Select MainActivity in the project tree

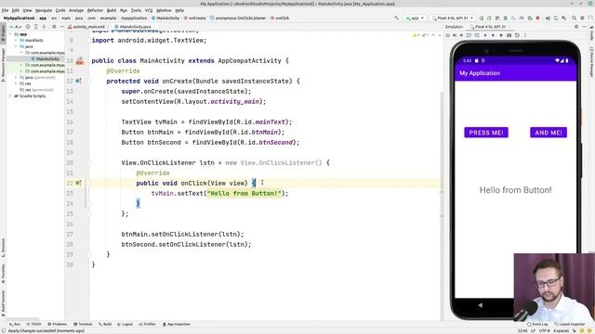coord(47,58)
